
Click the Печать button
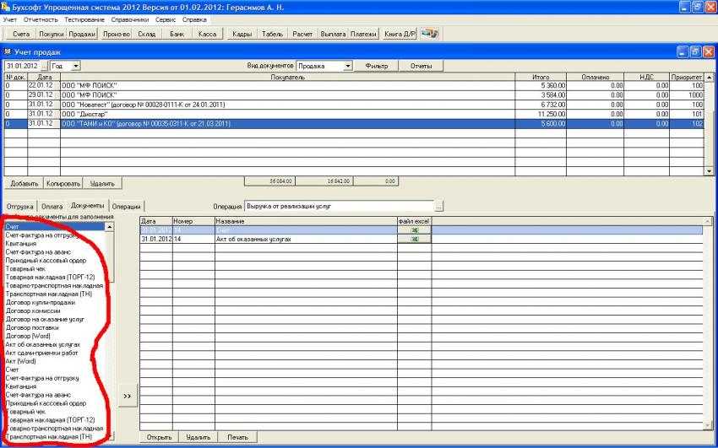237,437
